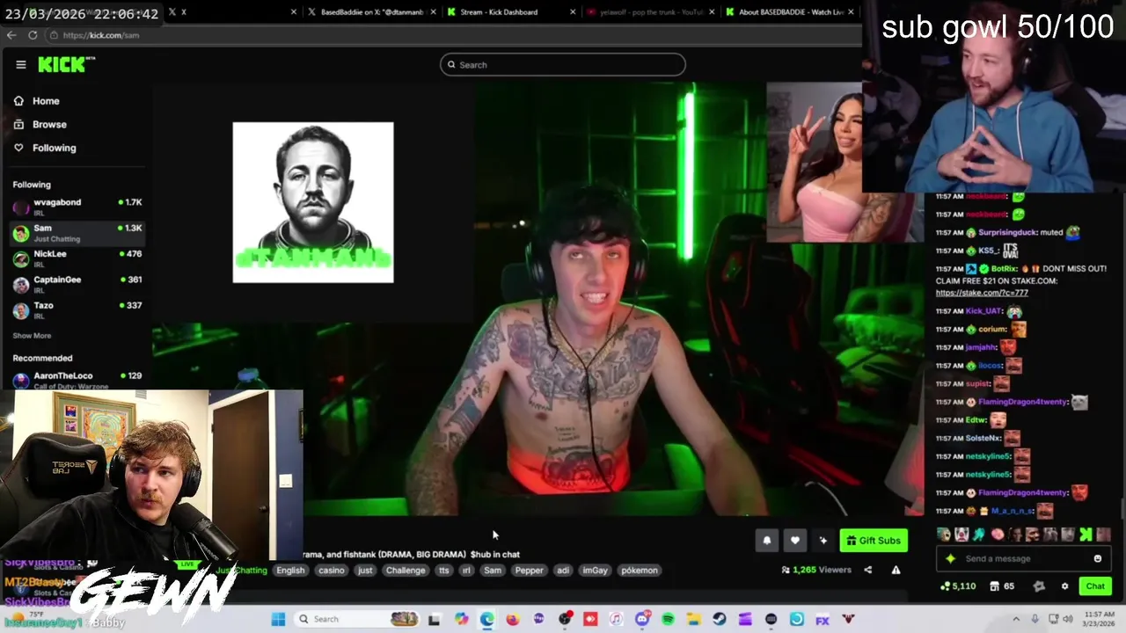Click the casino tag

[x=332, y=571]
